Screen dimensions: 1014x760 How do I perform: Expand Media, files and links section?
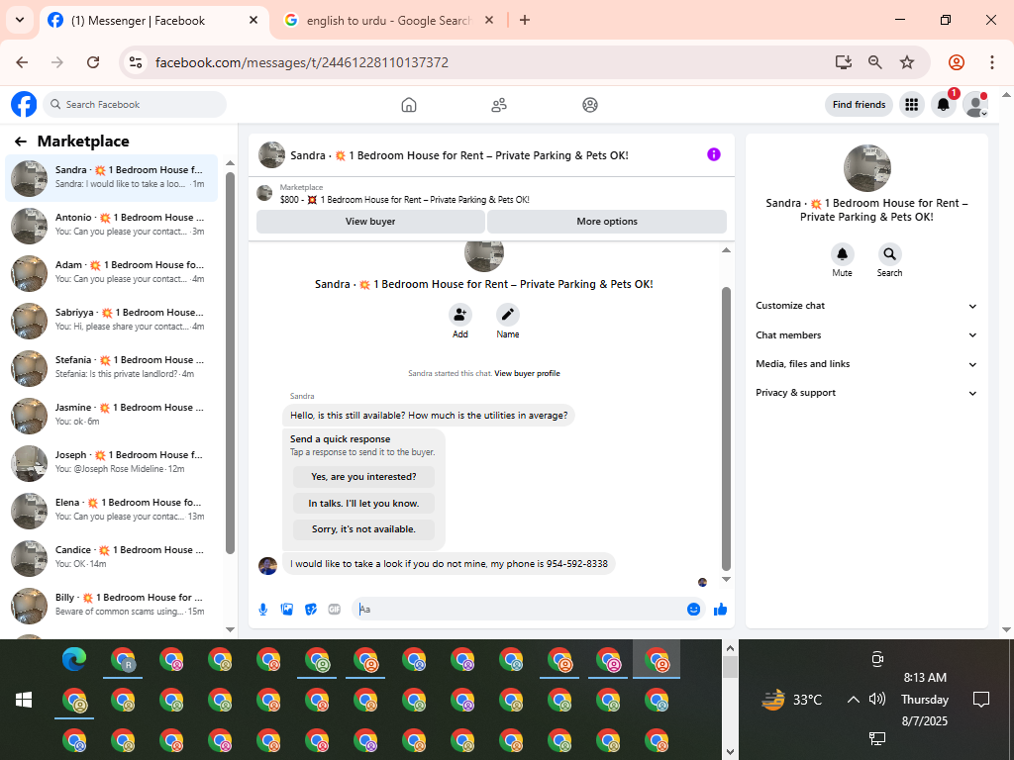pyautogui.click(x=866, y=364)
